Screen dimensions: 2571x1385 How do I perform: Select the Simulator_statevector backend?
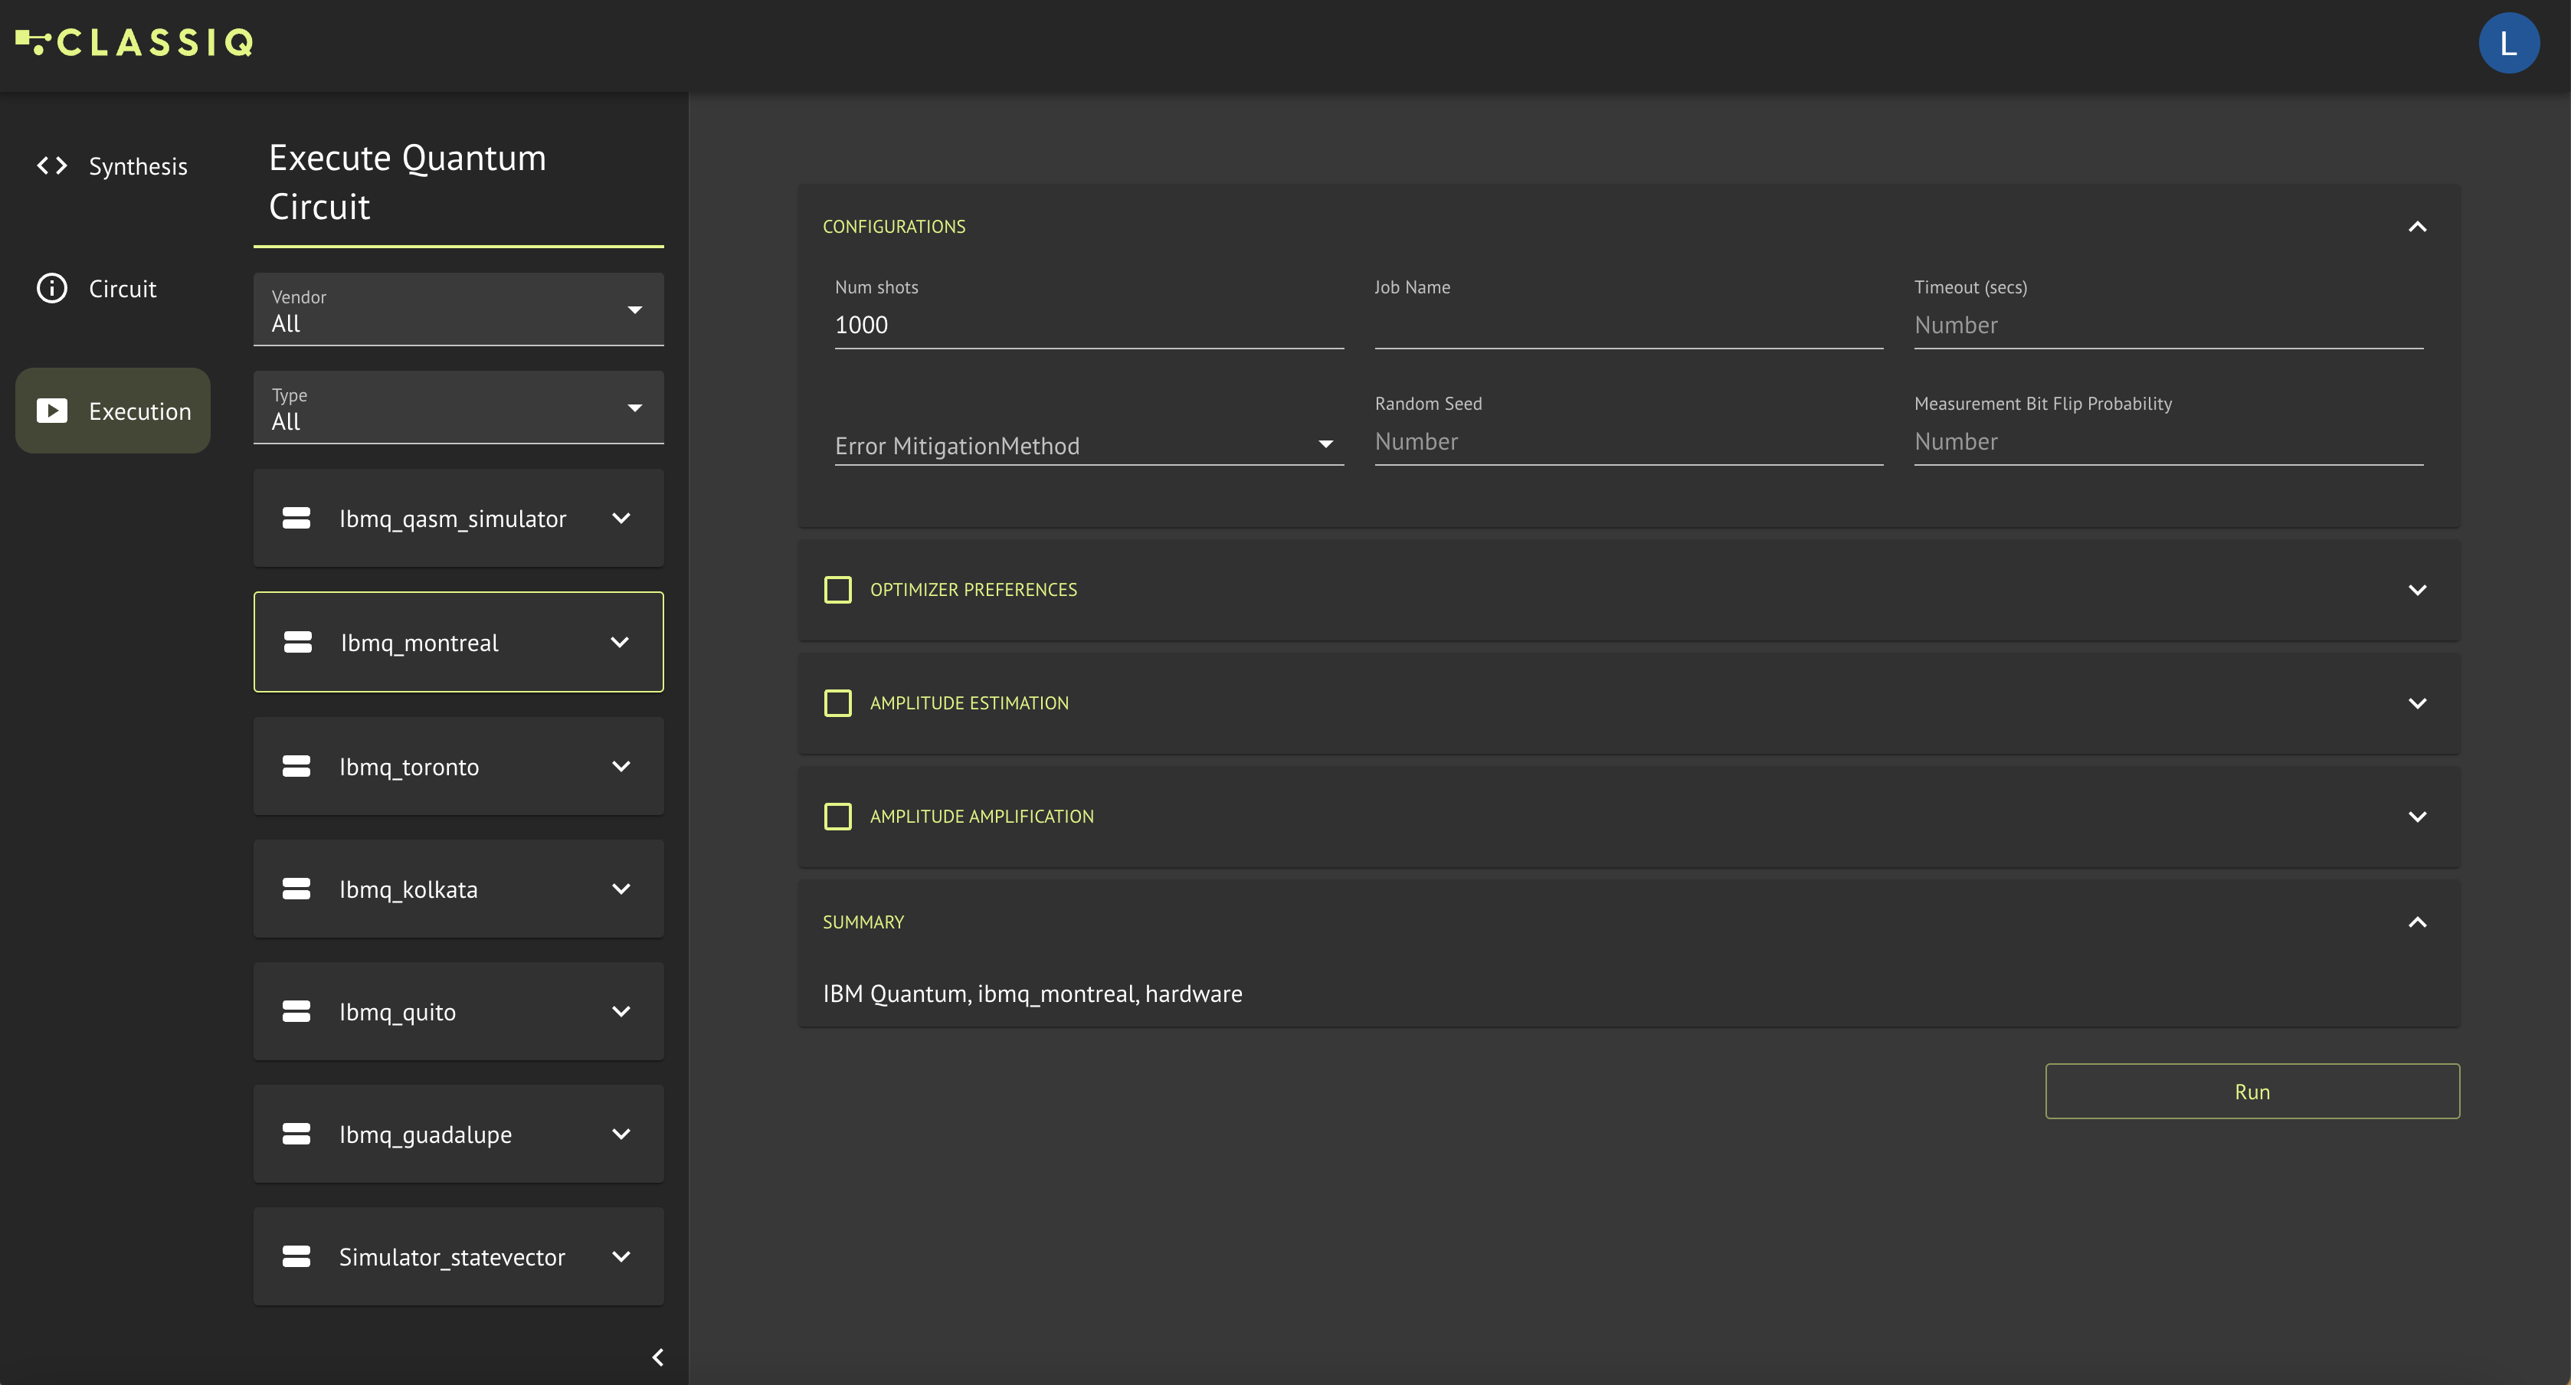pos(458,1256)
